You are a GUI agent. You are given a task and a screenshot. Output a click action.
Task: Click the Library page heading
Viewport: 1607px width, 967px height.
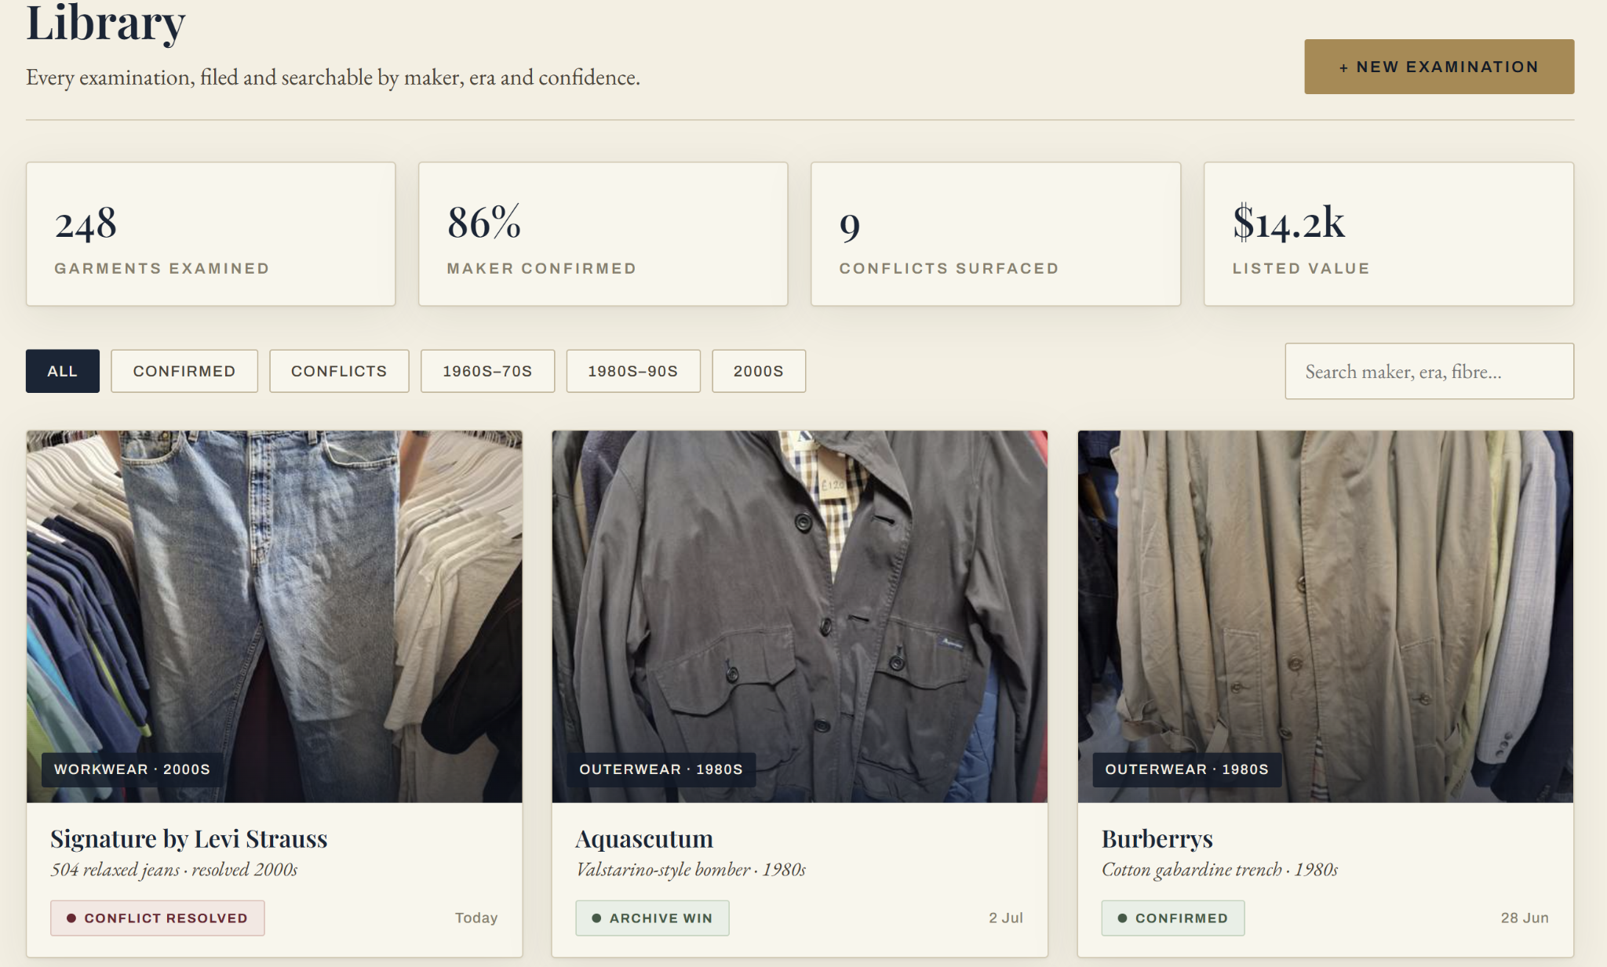click(x=106, y=24)
